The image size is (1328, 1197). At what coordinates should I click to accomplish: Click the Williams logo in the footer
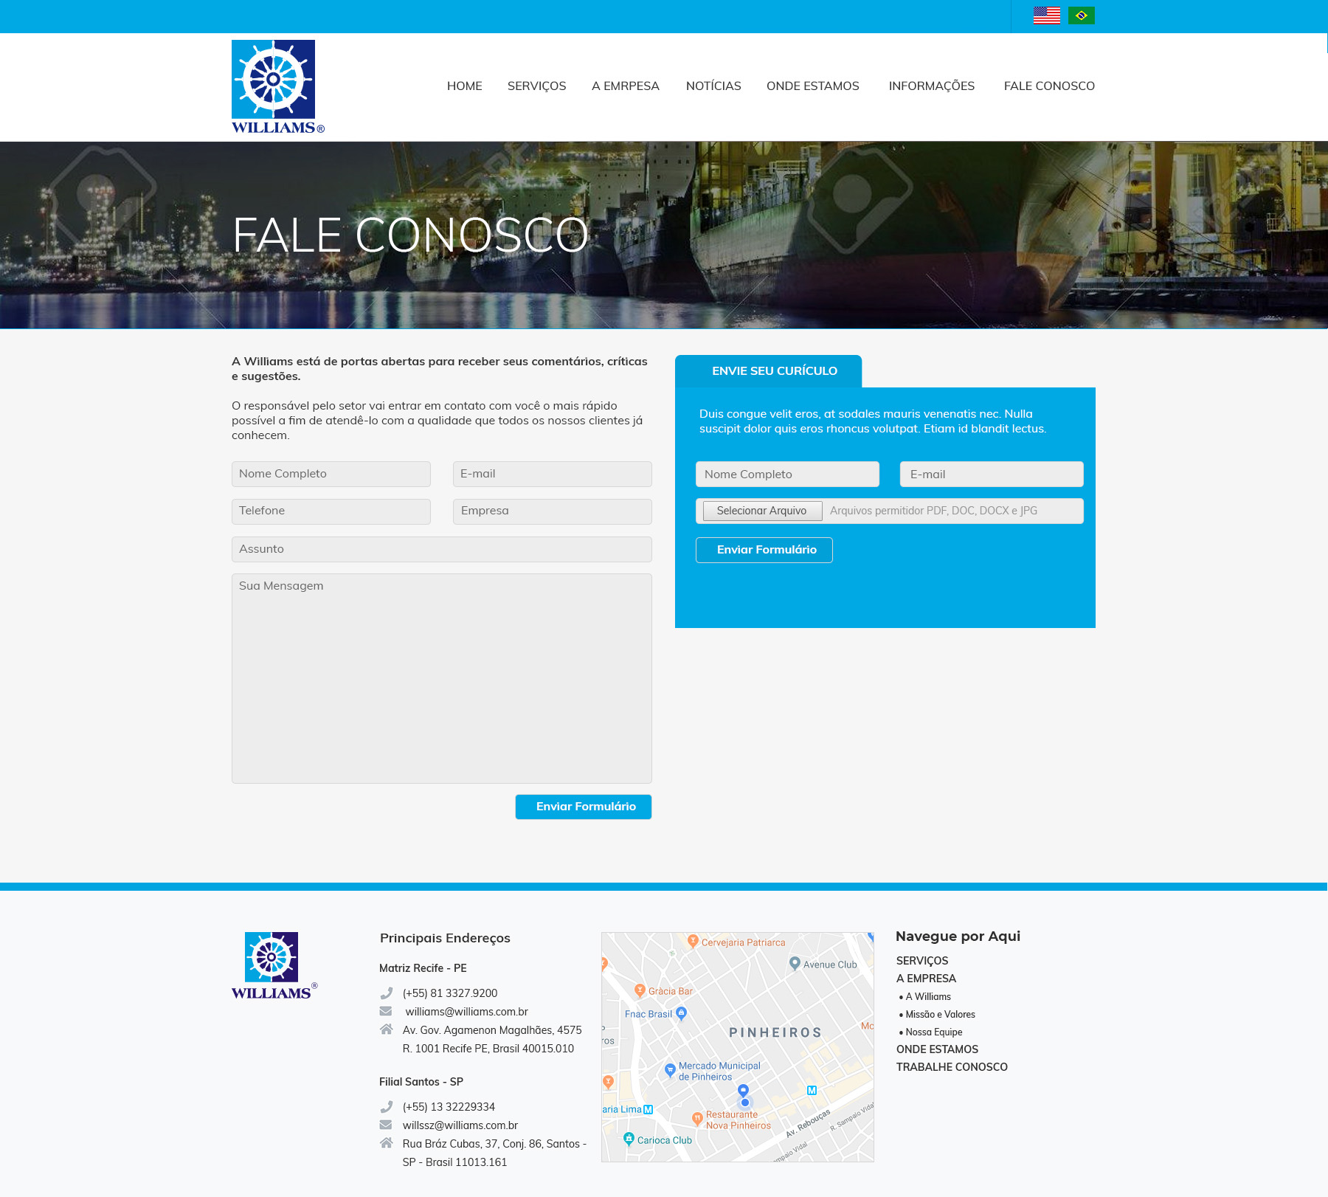(274, 966)
